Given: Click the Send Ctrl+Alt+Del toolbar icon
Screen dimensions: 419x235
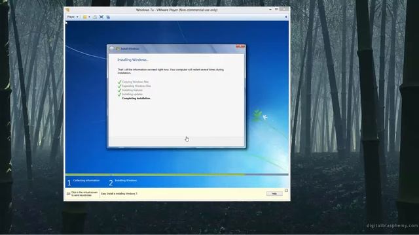Looking at the screenshot, I should click(95, 17).
